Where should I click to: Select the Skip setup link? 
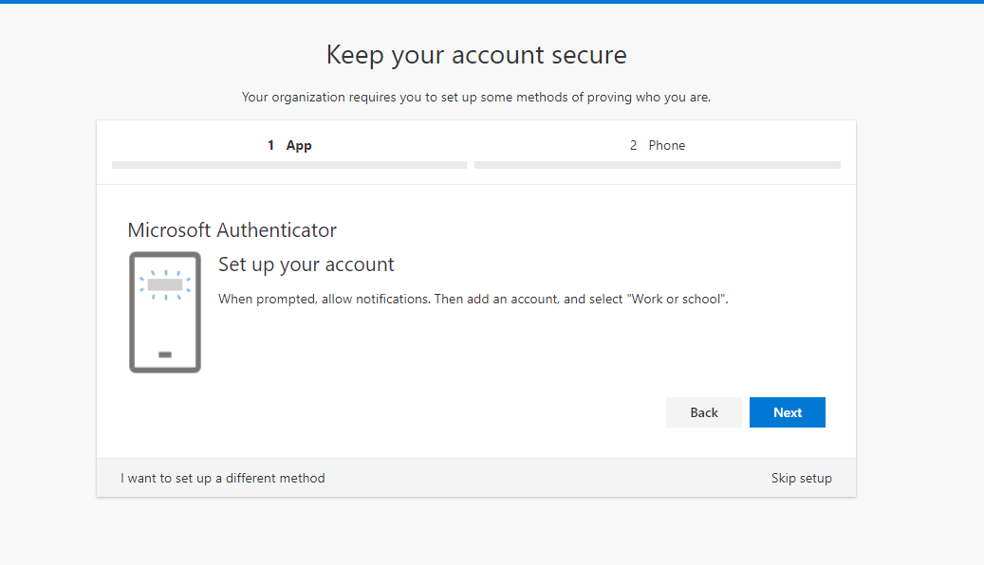coord(802,478)
